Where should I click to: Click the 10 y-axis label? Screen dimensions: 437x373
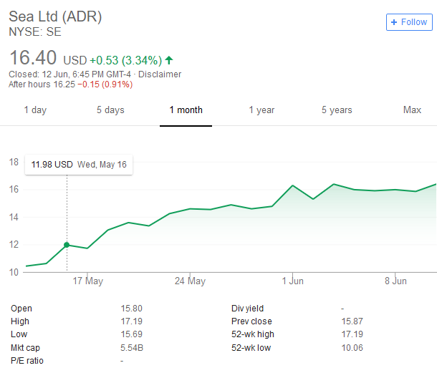coord(14,272)
